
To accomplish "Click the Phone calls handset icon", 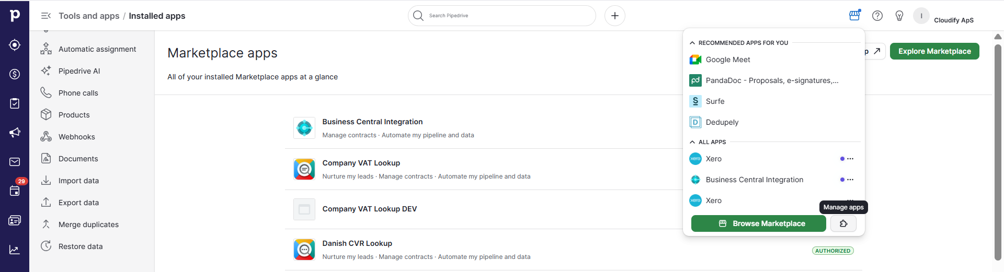I will [x=46, y=92].
